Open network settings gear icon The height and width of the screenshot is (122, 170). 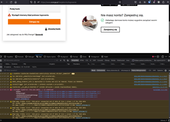[x=169, y=60]
